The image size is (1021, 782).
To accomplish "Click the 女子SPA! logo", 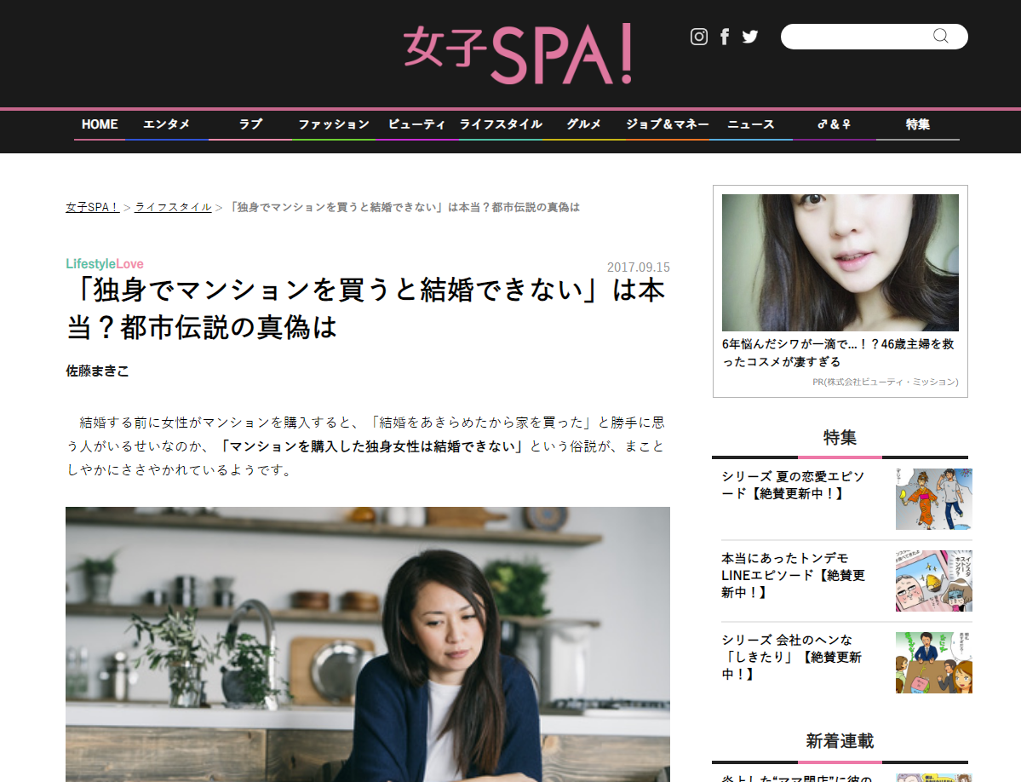I will coord(518,54).
